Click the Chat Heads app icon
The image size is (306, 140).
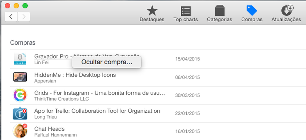point(20,131)
